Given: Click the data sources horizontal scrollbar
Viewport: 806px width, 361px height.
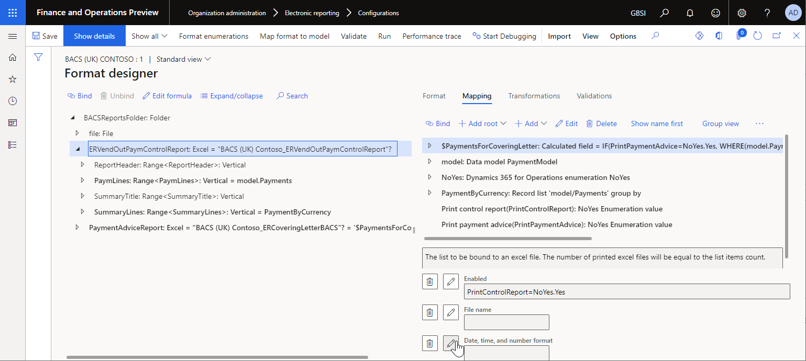Looking at the screenshot, I should [x=507, y=239].
